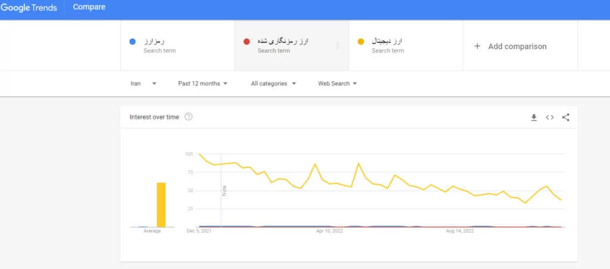The image size is (610, 269).
Task: Click the Add comparison button
Action: (517, 46)
